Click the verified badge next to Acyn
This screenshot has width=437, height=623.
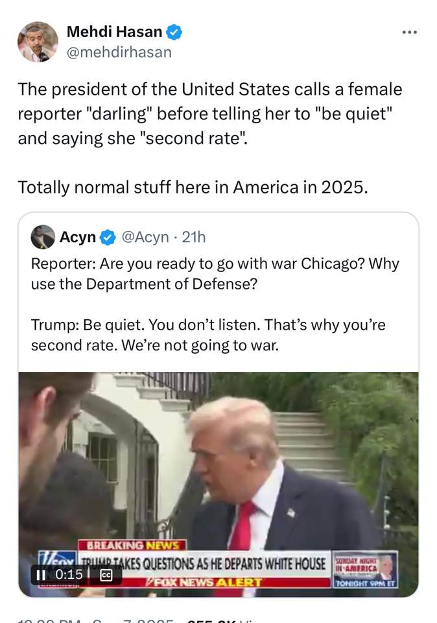click(108, 238)
